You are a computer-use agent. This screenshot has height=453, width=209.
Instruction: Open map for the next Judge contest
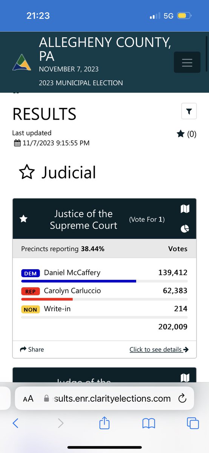[185, 377]
